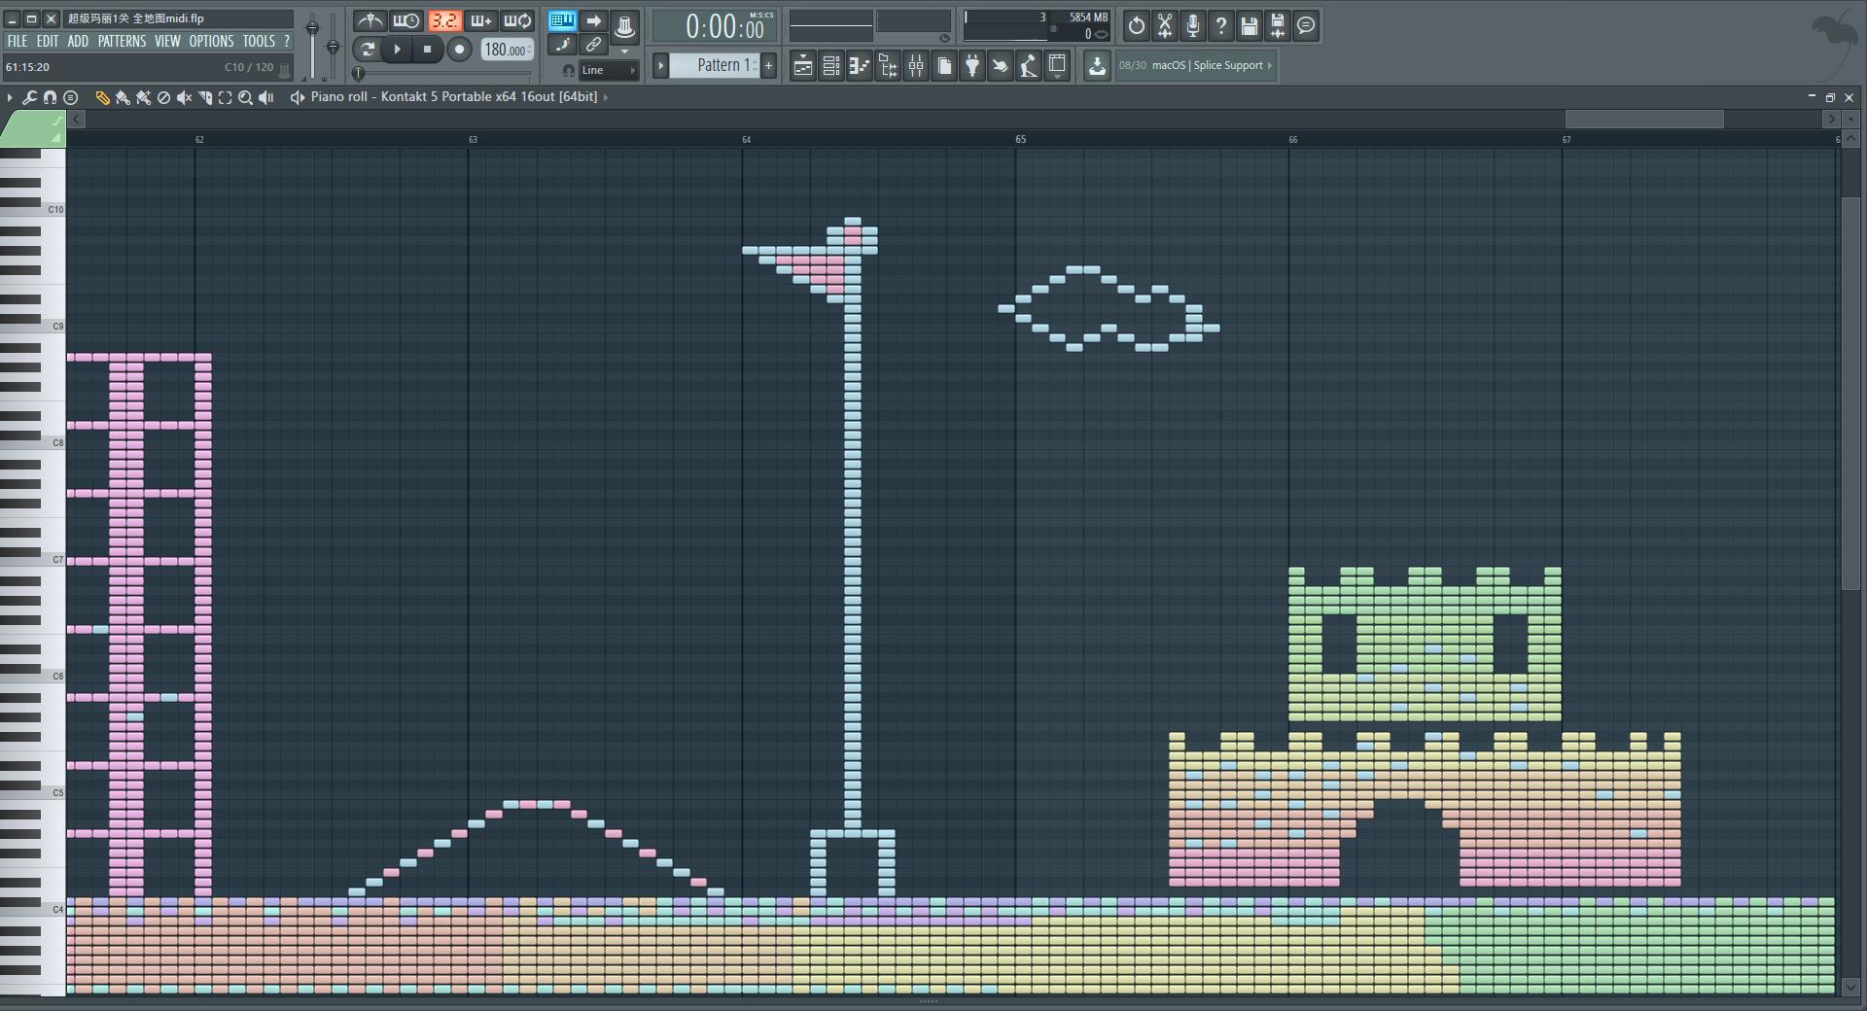The image size is (1867, 1011).
Task: Open the Mixer window
Action: [x=916, y=66]
